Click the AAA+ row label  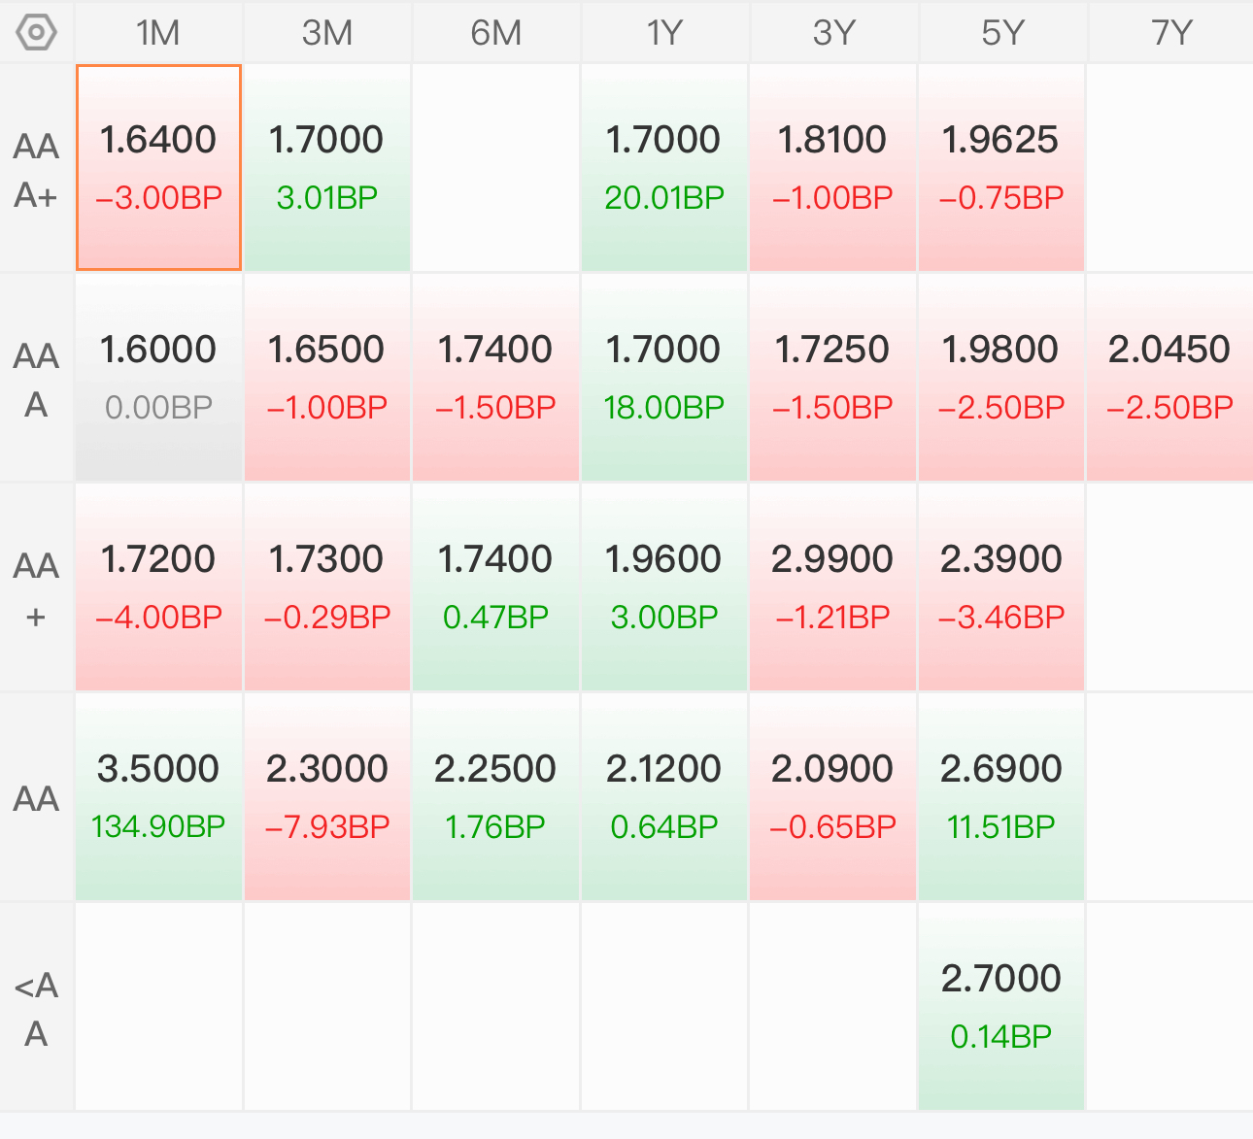(37, 170)
